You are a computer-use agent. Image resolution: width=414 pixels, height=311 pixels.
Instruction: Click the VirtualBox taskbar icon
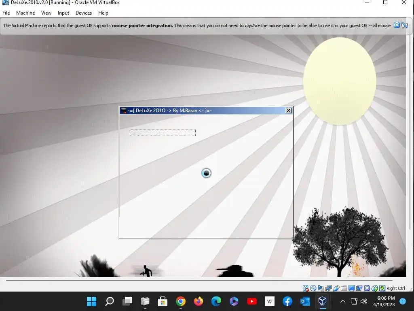[x=323, y=301]
